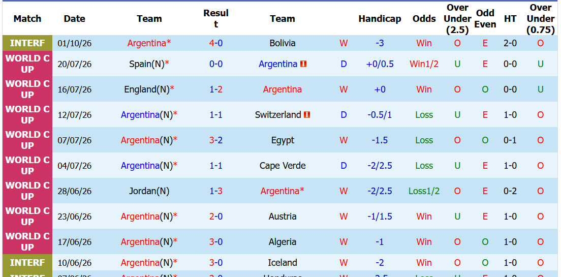
Task: Open the Spain(N) team link
Action: tap(147, 64)
